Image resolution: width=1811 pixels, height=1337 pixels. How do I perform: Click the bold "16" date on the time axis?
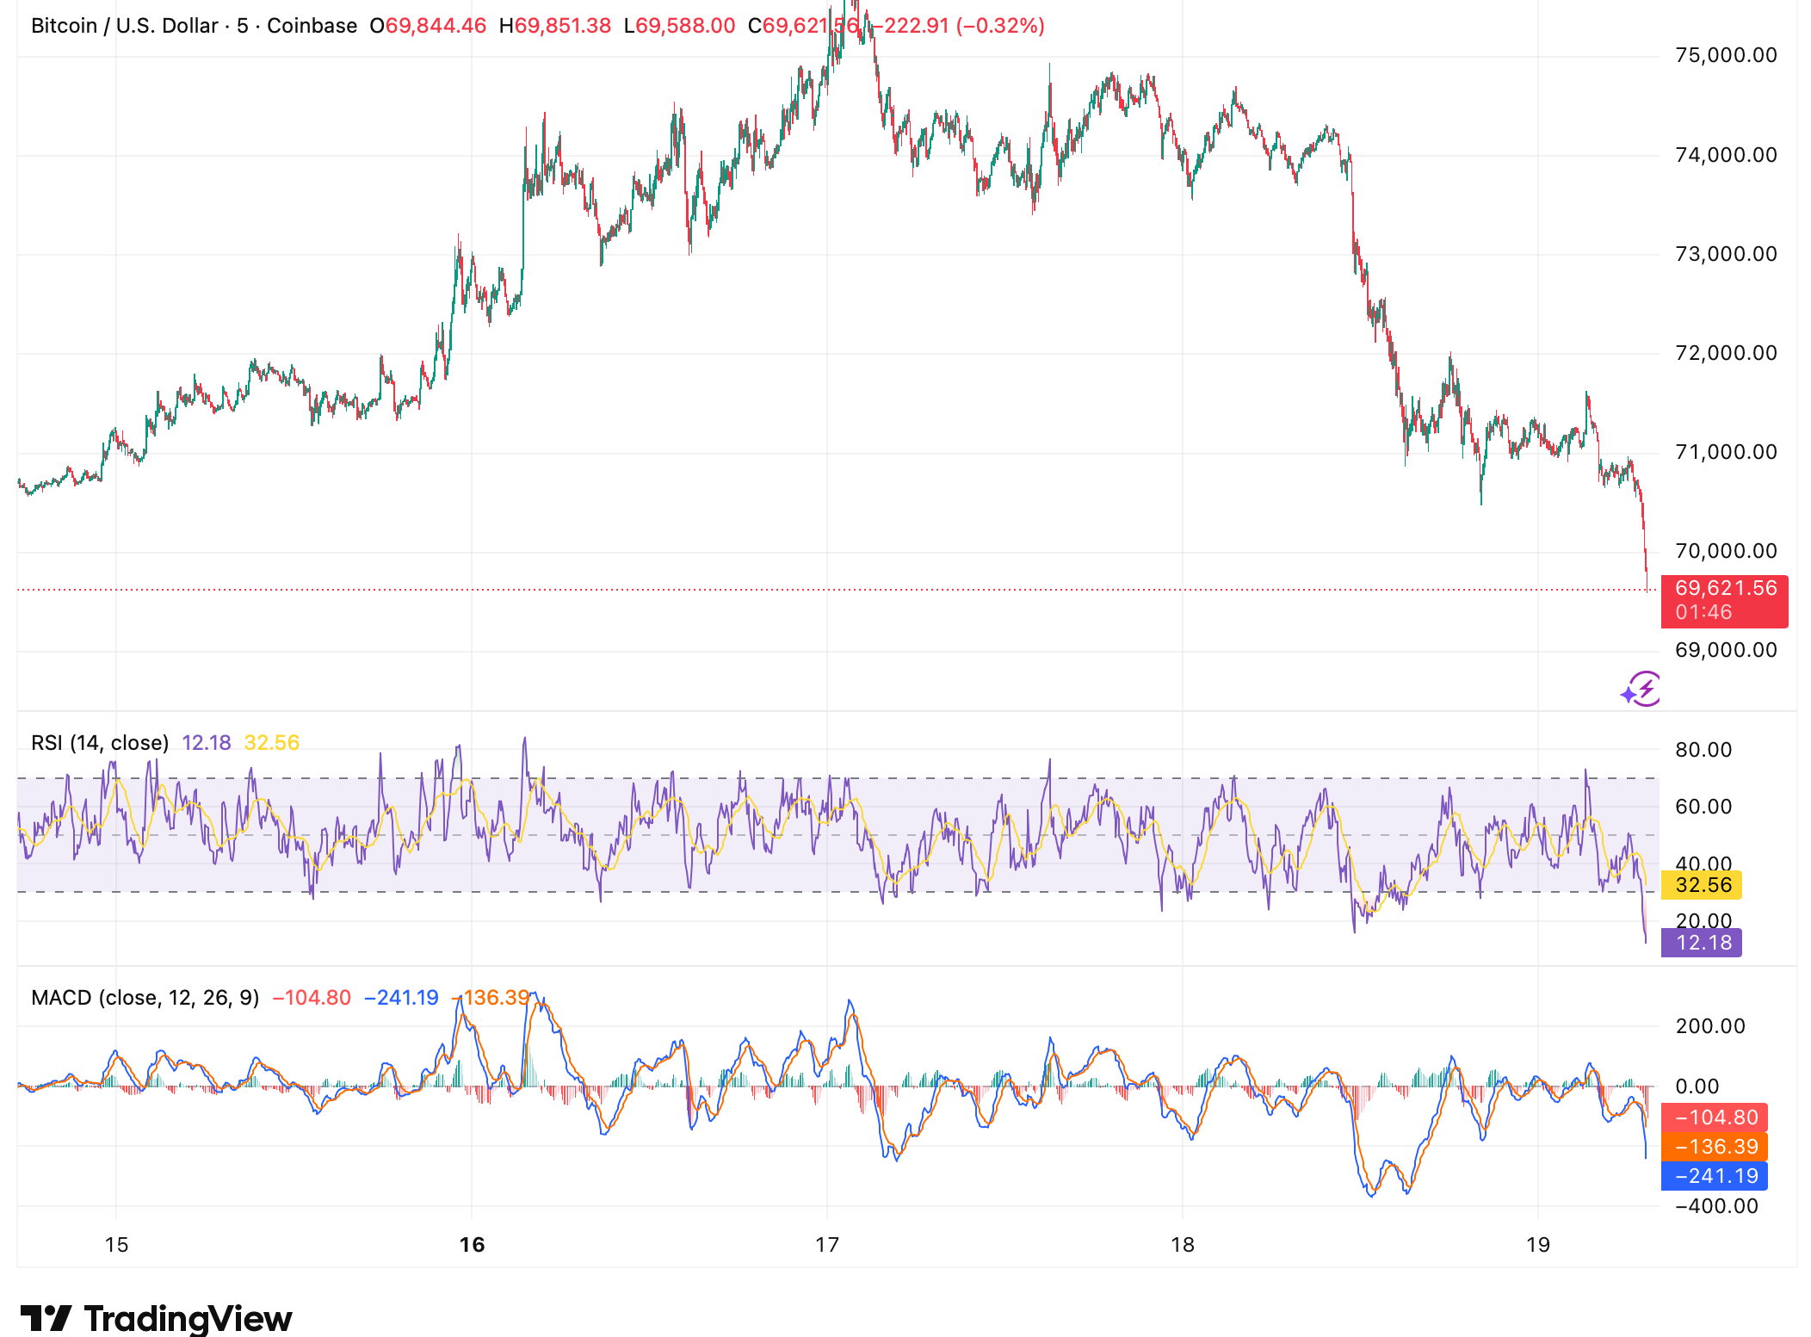click(x=470, y=1244)
